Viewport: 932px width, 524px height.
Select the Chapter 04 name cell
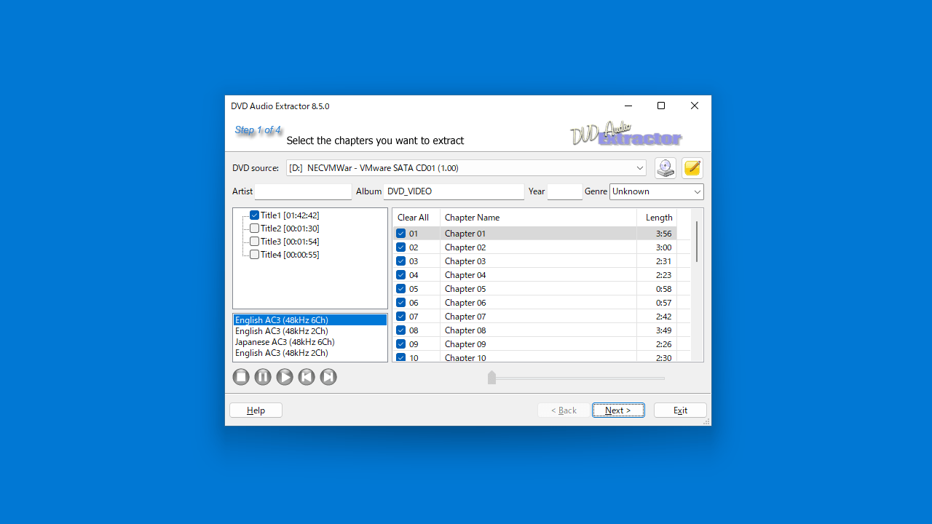(538, 275)
